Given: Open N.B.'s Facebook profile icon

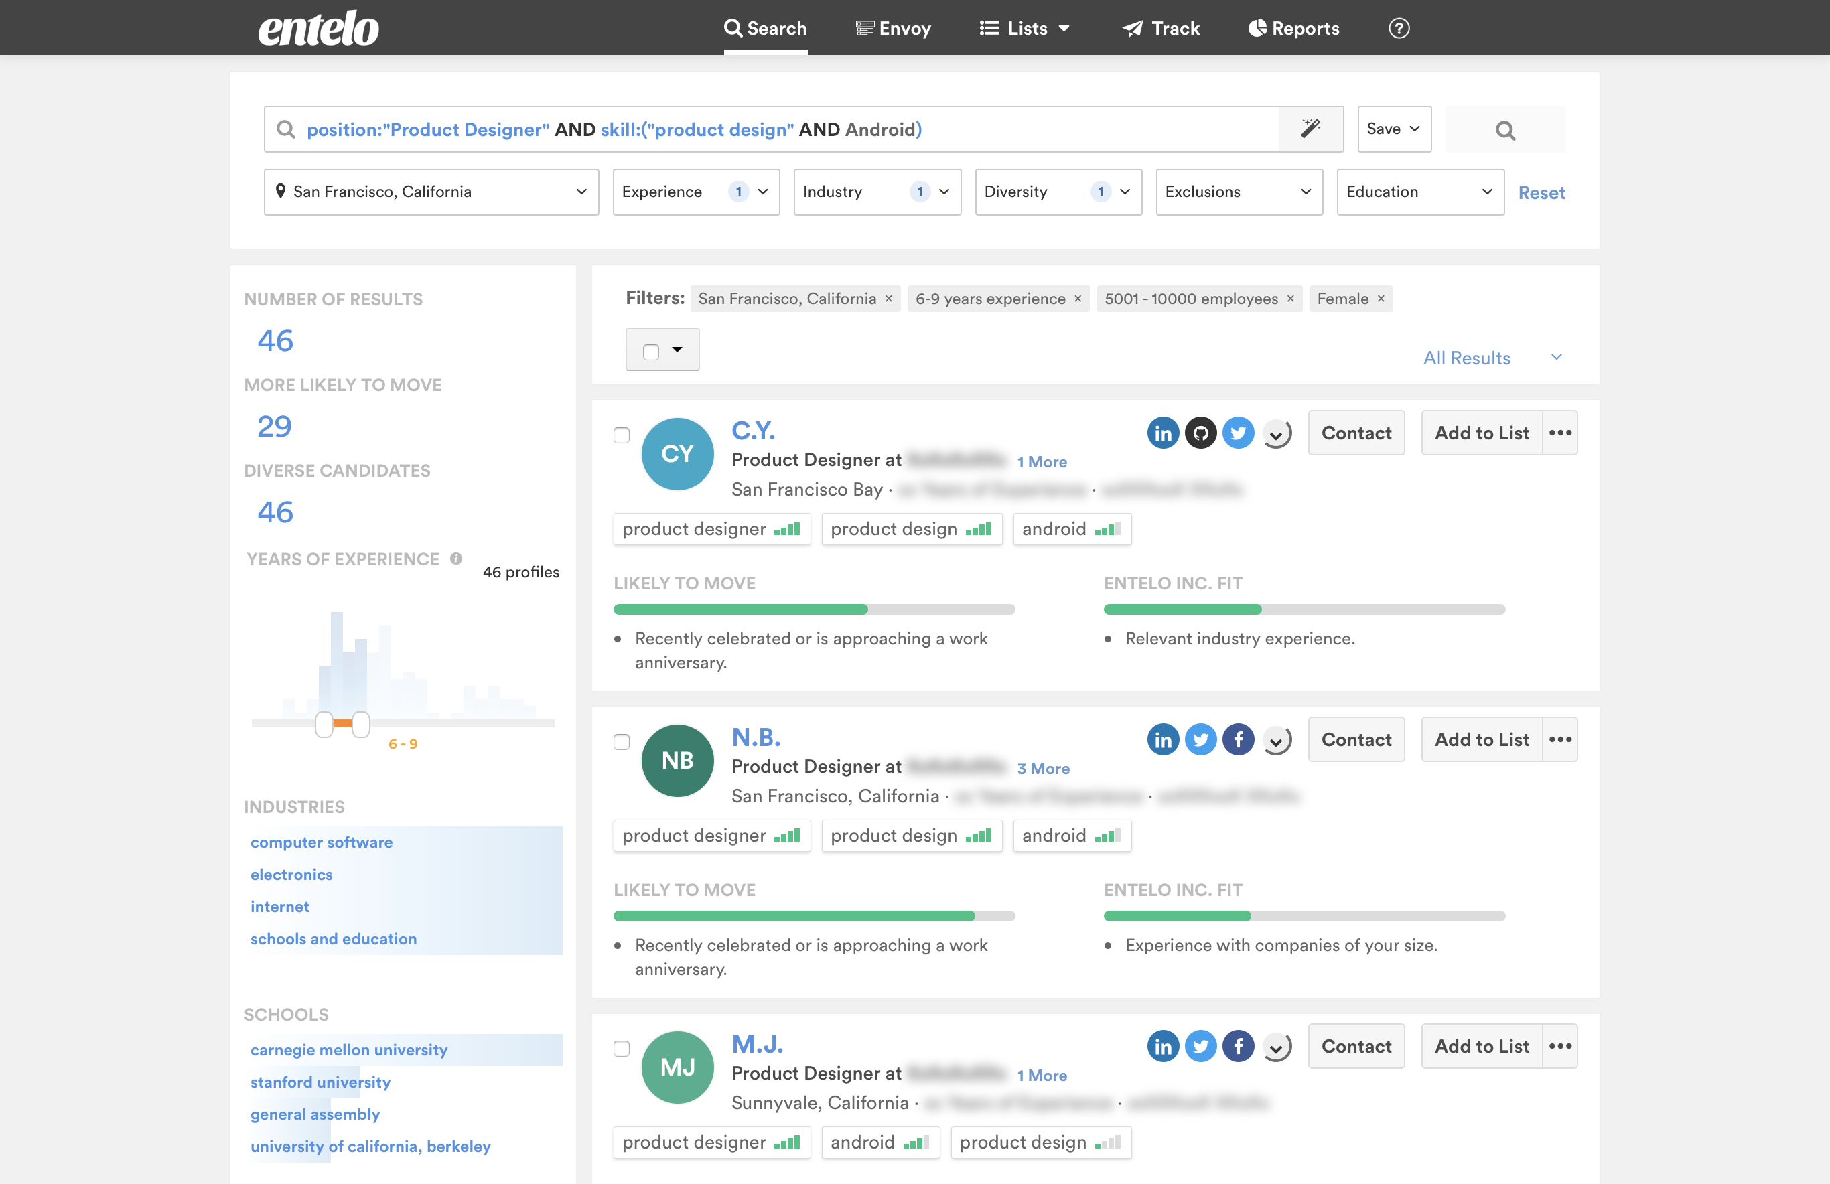Looking at the screenshot, I should click(1238, 739).
